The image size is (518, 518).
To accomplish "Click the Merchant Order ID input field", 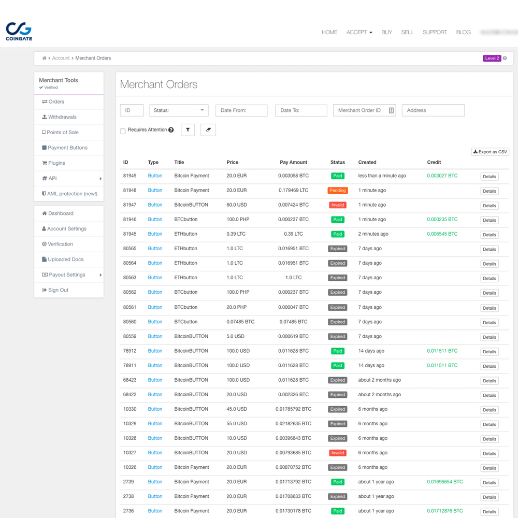I will pyautogui.click(x=359, y=110).
